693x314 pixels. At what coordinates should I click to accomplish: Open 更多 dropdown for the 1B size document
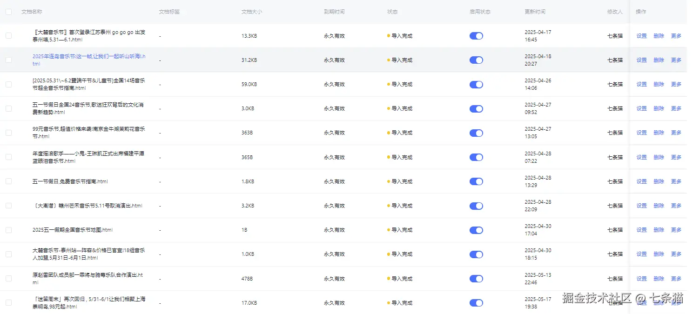click(676, 230)
